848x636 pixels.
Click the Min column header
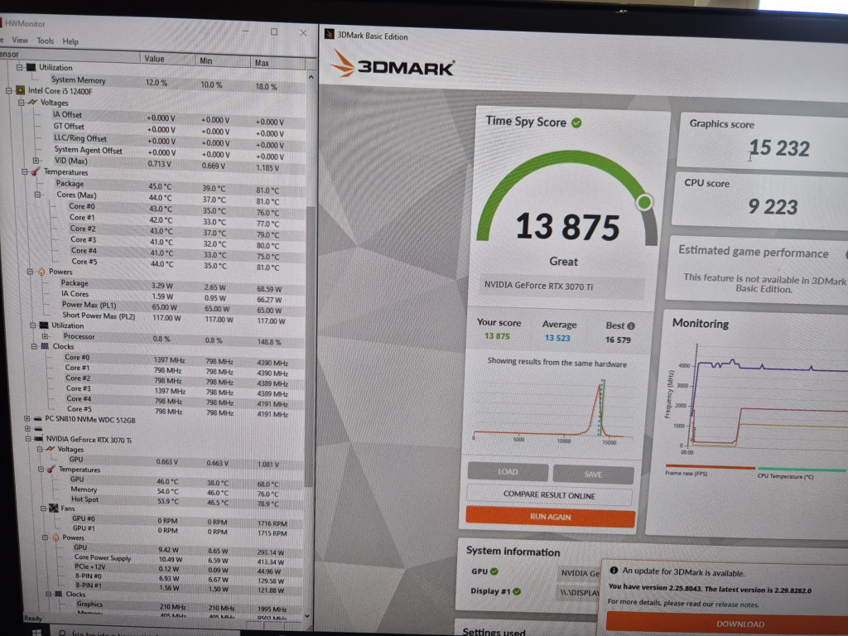(x=222, y=60)
